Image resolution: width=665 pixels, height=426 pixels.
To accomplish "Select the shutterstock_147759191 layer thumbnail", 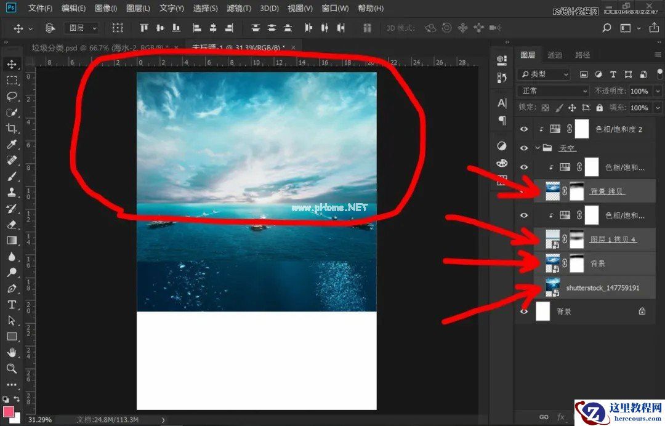I will [x=553, y=286].
